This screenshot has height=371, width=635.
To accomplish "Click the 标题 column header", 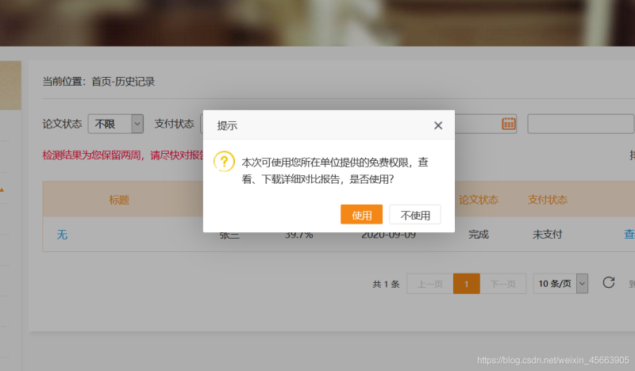I will pos(119,200).
